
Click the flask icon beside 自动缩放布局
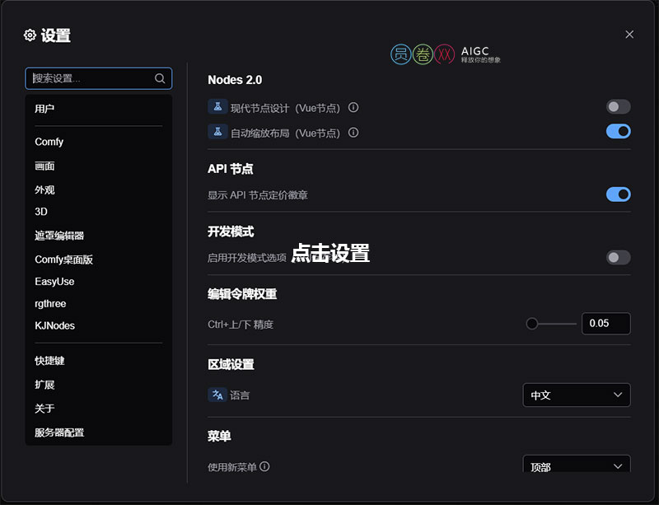pos(217,132)
